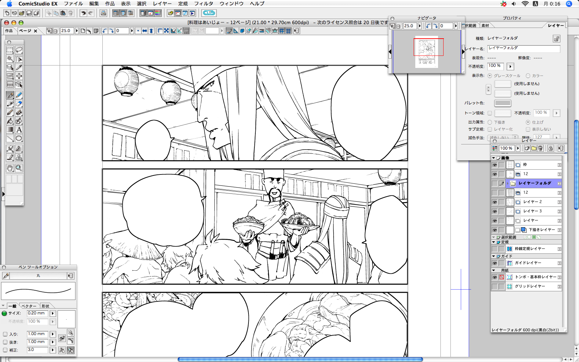Select the stamp tool

19,158
